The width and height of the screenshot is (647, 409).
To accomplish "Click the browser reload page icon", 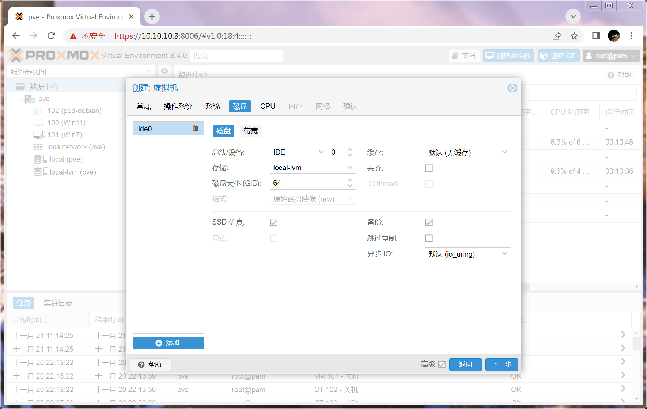I will click(x=51, y=36).
